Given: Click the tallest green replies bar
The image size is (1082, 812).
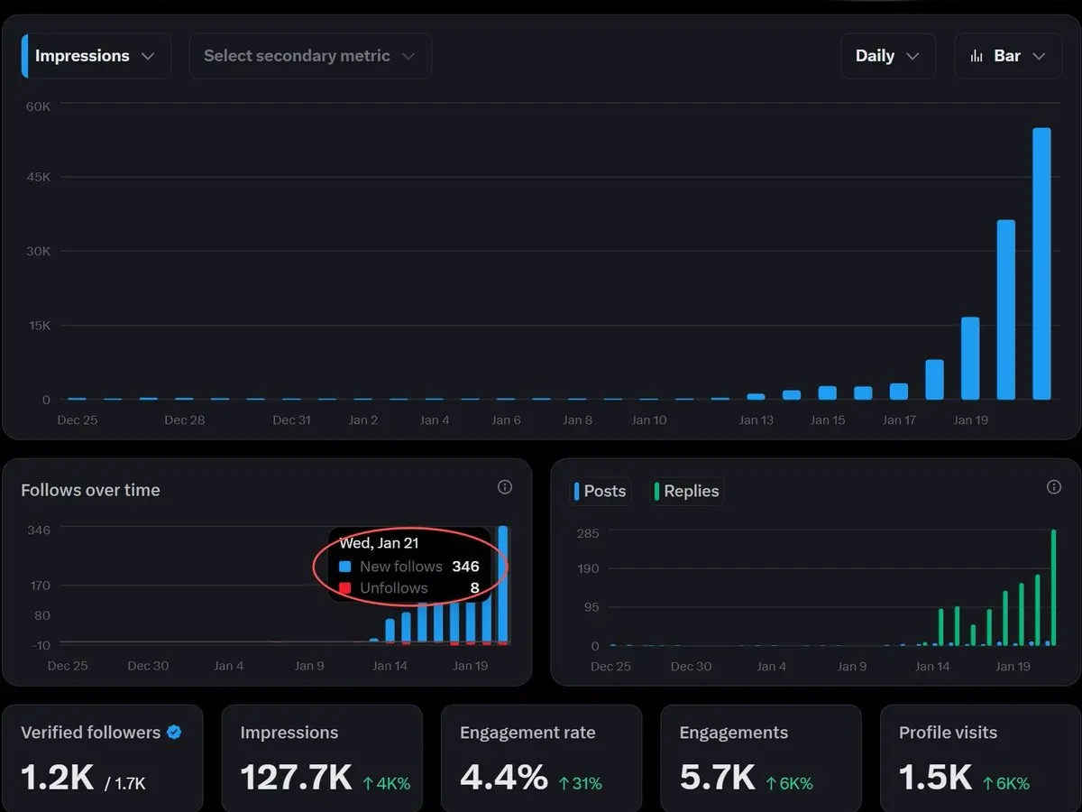Looking at the screenshot, I should (x=1053, y=587).
